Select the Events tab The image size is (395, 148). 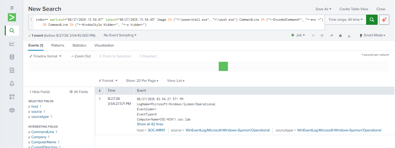tap(36, 45)
